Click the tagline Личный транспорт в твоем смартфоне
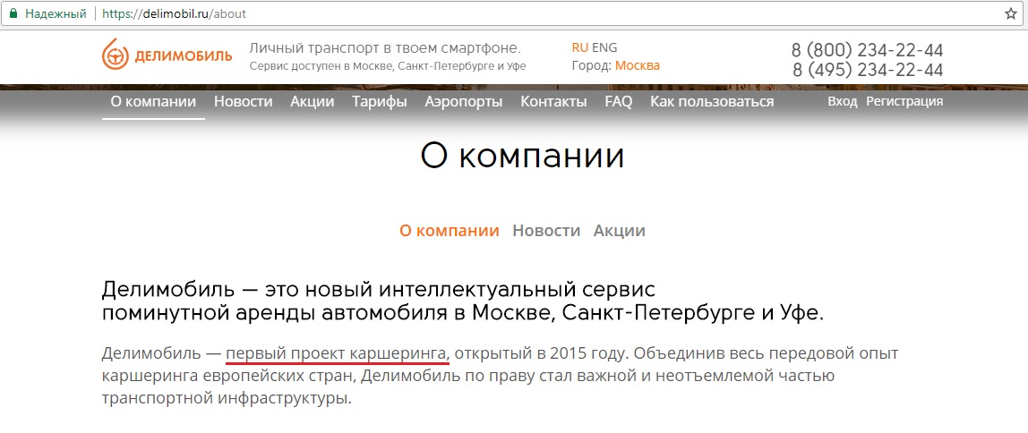Image resolution: width=1028 pixels, height=433 pixels. (385, 47)
